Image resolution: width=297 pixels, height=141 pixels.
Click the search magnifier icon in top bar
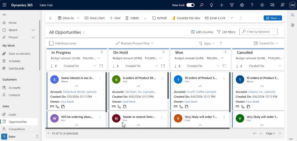click(x=202, y=5)
